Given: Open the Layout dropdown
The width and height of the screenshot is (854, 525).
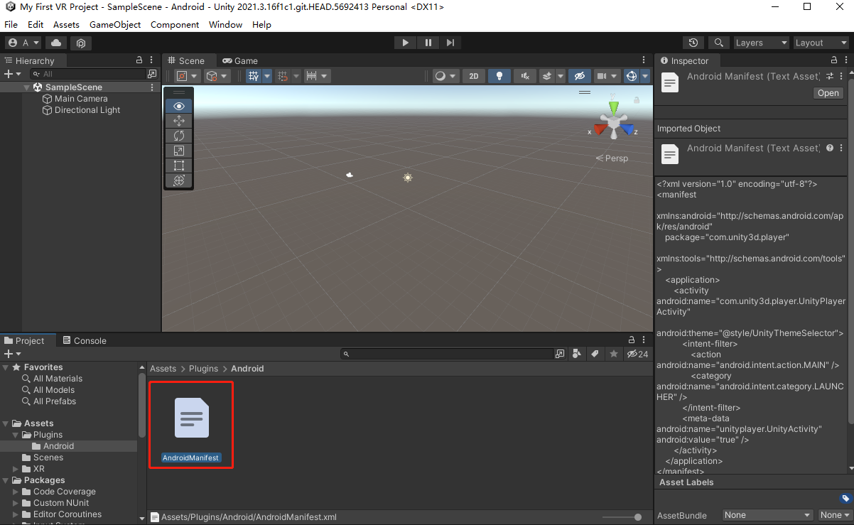Looking at the screenshot, I should click(x=820, y=43).
